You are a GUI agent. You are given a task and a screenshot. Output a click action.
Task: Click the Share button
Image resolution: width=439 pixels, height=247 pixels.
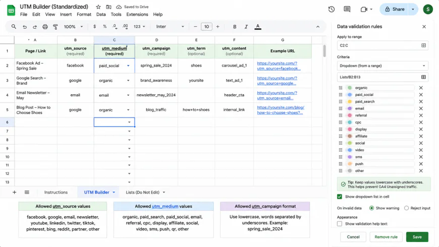pyautogui.click(x=395, y=9)
